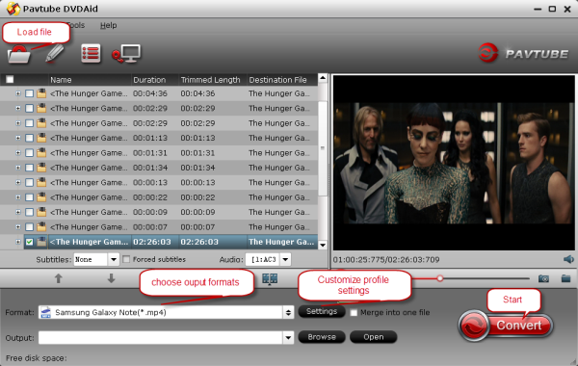Open the Help menu
578x366 pixels.
108,25
